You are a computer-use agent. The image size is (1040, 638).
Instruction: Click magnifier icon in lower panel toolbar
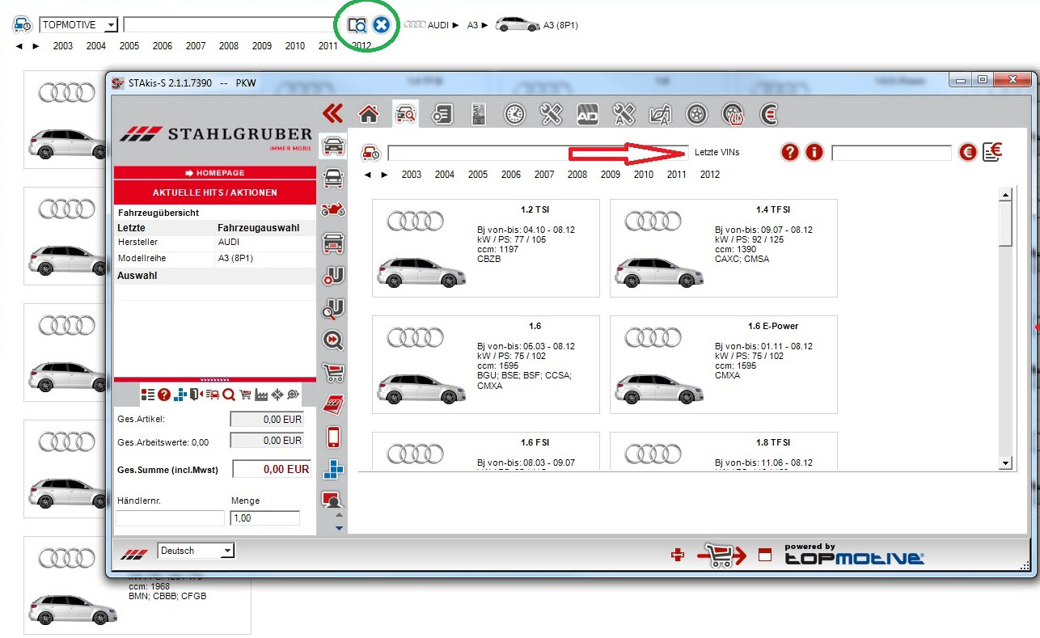[x=229, y=395]
